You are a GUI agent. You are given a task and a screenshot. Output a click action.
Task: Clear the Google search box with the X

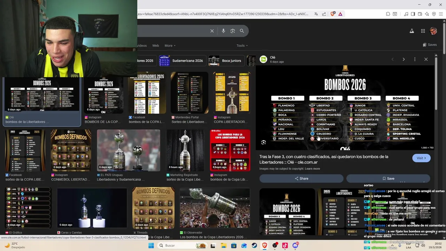pos(212,31)
